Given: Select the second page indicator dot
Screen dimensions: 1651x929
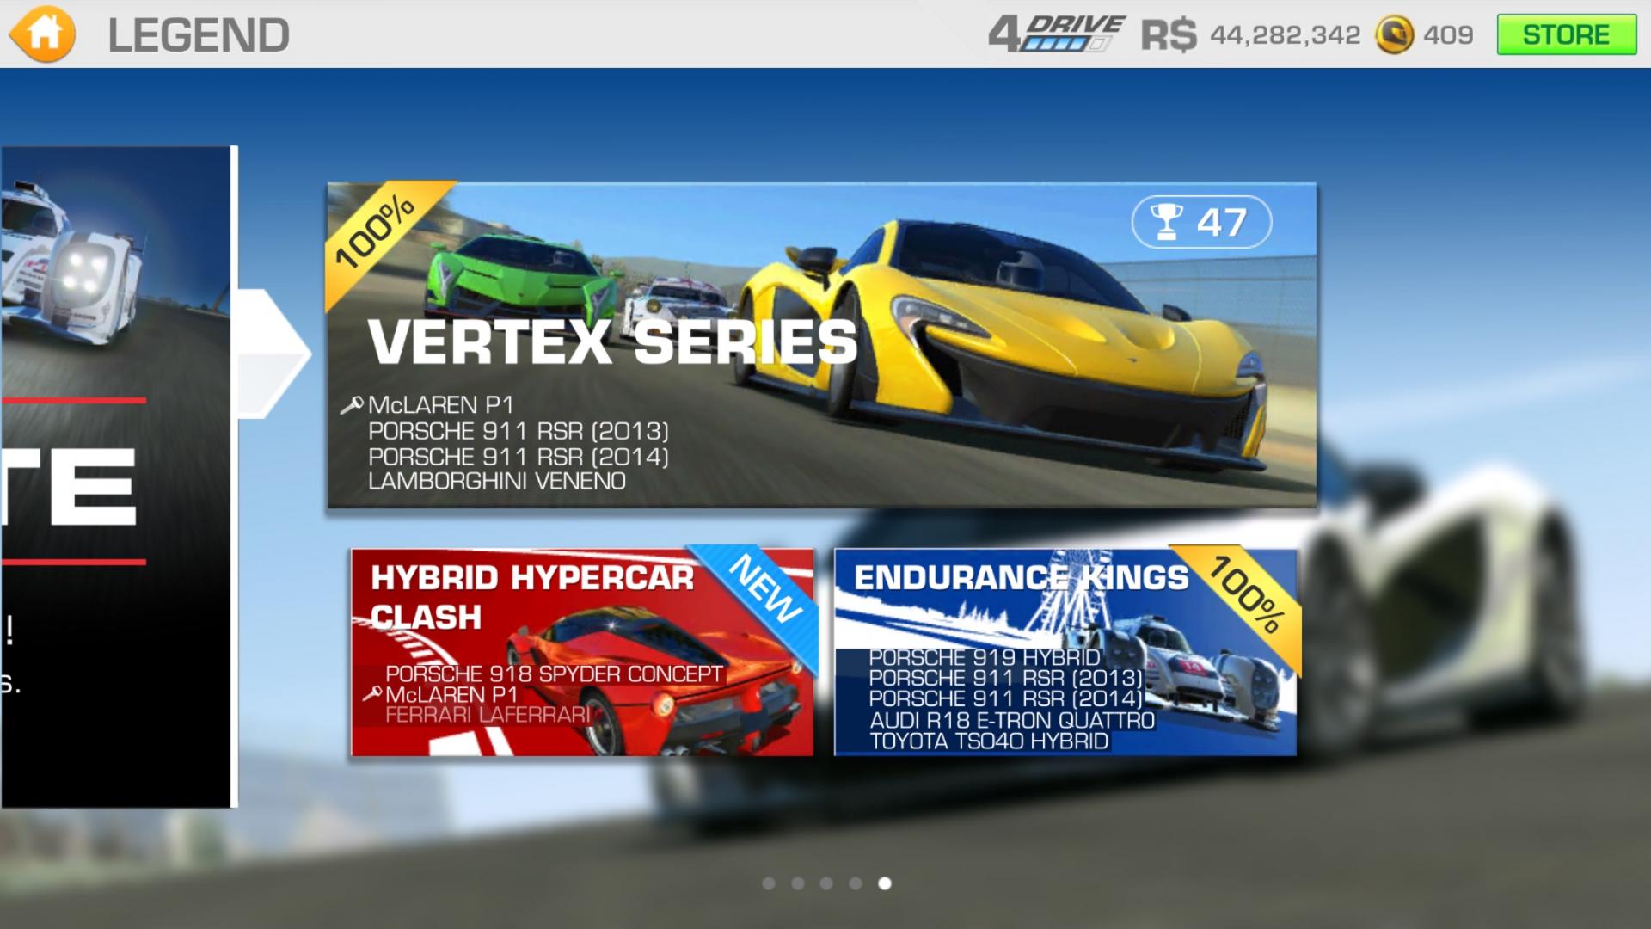Looking at the screenshot, I should 798,883.
